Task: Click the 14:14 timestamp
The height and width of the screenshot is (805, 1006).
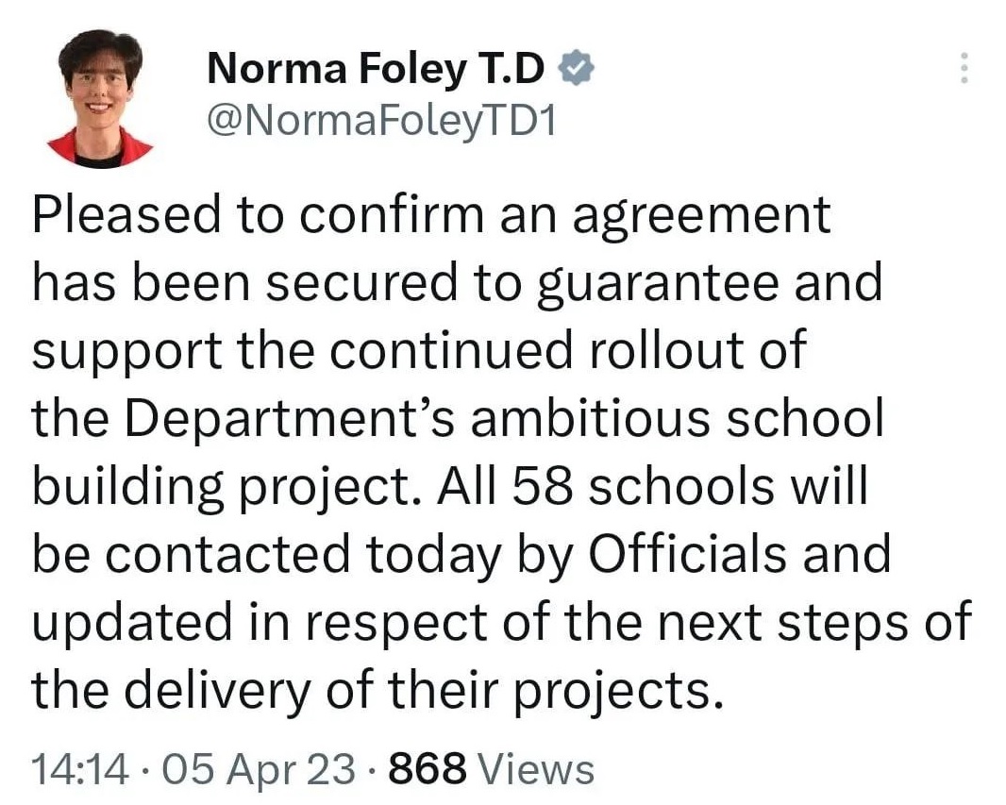Action: (x=80, y=769)
